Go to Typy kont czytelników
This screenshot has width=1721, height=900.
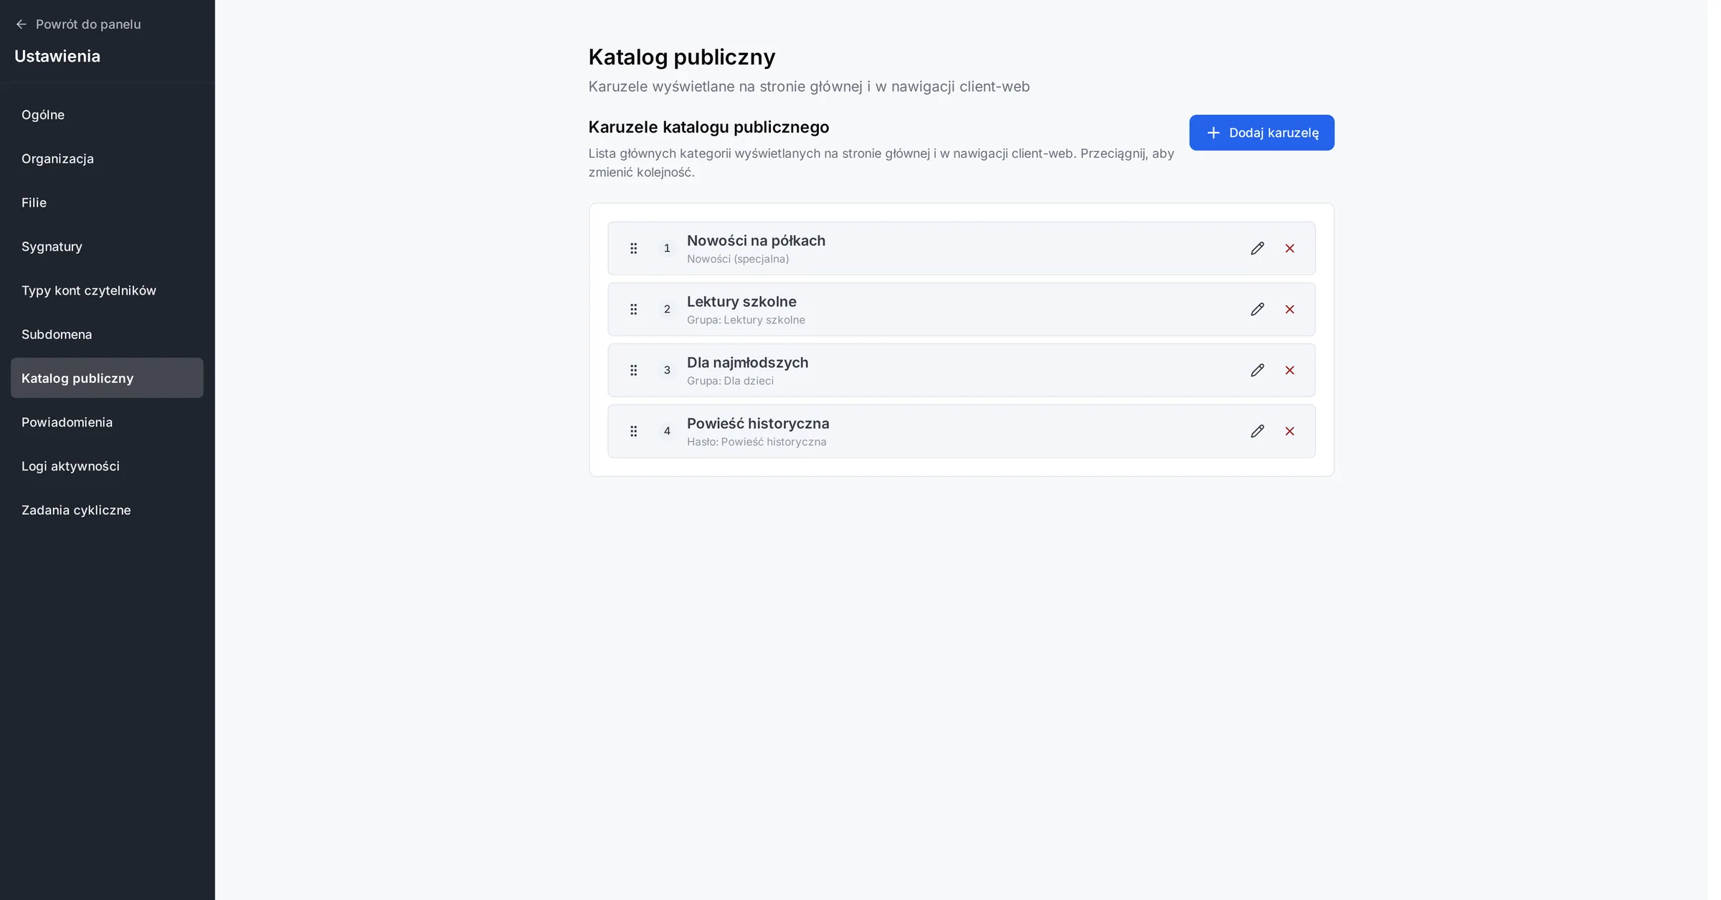[107, 290]
